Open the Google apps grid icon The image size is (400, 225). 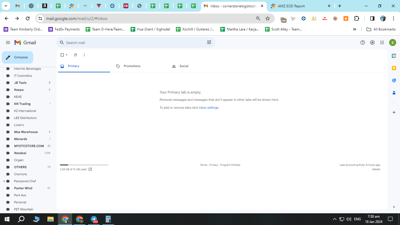coord(382,42)
